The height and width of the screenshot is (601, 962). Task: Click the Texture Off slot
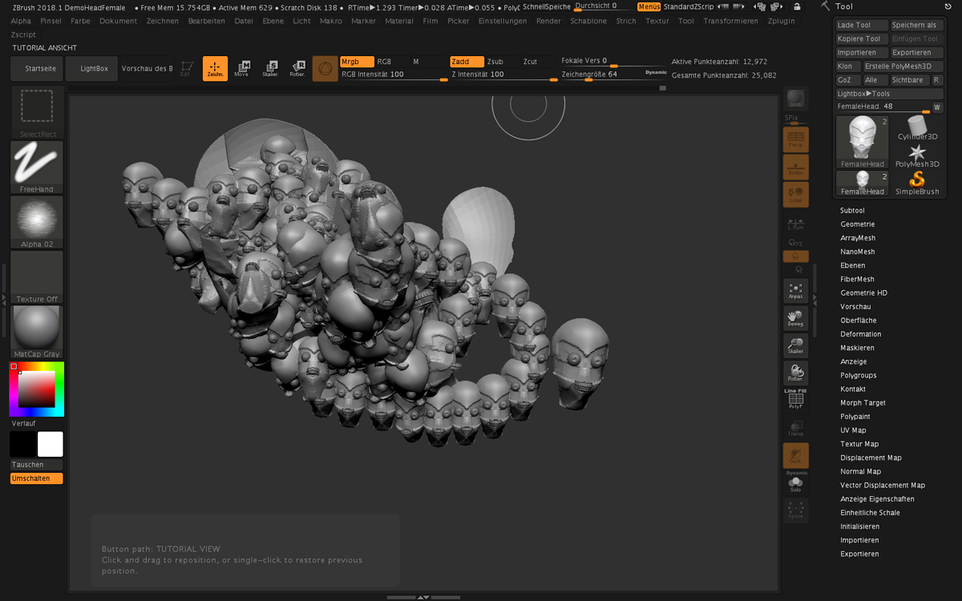click(37, 277)
